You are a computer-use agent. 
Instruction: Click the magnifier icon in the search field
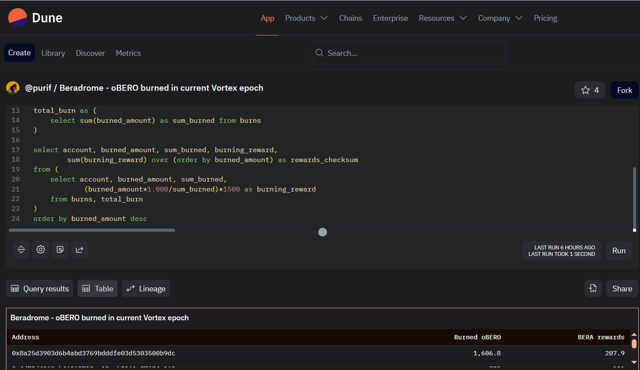pyautogui.click(x=319, y=53)
